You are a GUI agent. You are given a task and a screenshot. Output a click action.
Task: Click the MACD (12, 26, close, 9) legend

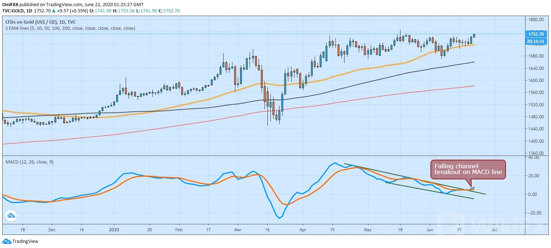point(28,162)
